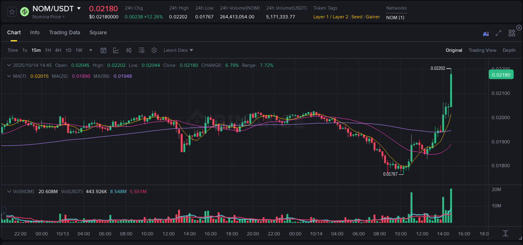This screenshot has height=245, width=523.
Task: Switch to the Trading Data tab
Action: pos(64,32)
